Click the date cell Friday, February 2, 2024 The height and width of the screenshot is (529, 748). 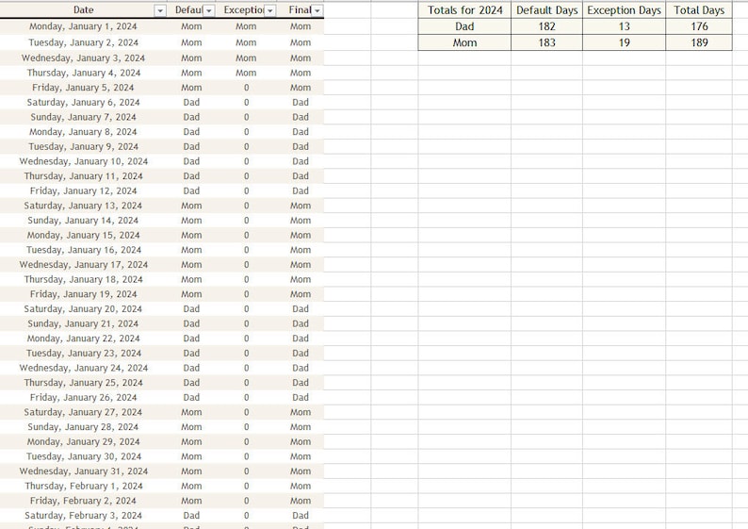(x=84, y=501)
